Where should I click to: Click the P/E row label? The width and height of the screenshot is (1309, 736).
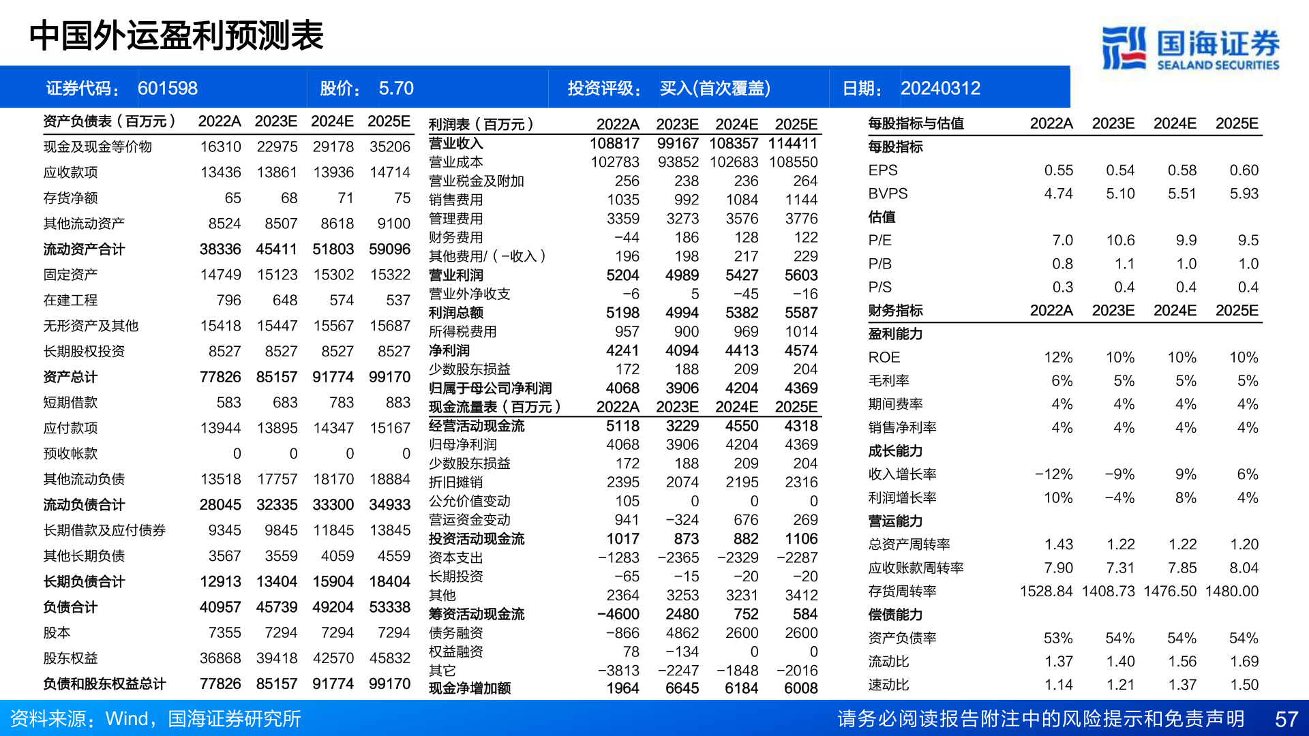click(879, 241)
